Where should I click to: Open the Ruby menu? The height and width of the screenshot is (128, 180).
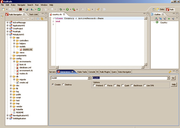click(x=13, y=5)
